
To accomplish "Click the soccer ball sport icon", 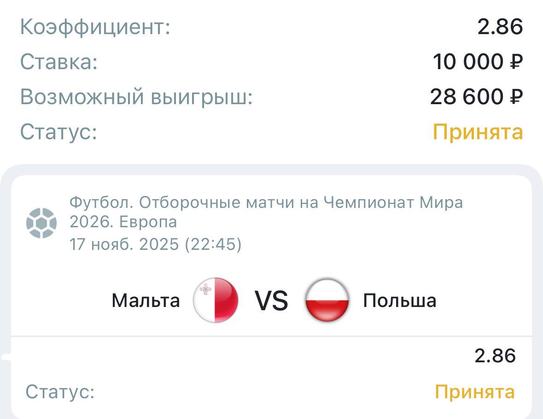I will pyautogui.click(x=41, y=223).
